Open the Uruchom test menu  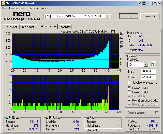17,8
